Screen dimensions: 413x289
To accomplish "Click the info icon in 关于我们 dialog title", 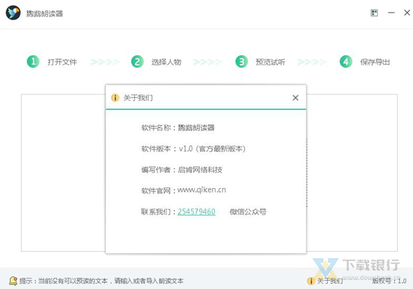I will coord(115,97).
